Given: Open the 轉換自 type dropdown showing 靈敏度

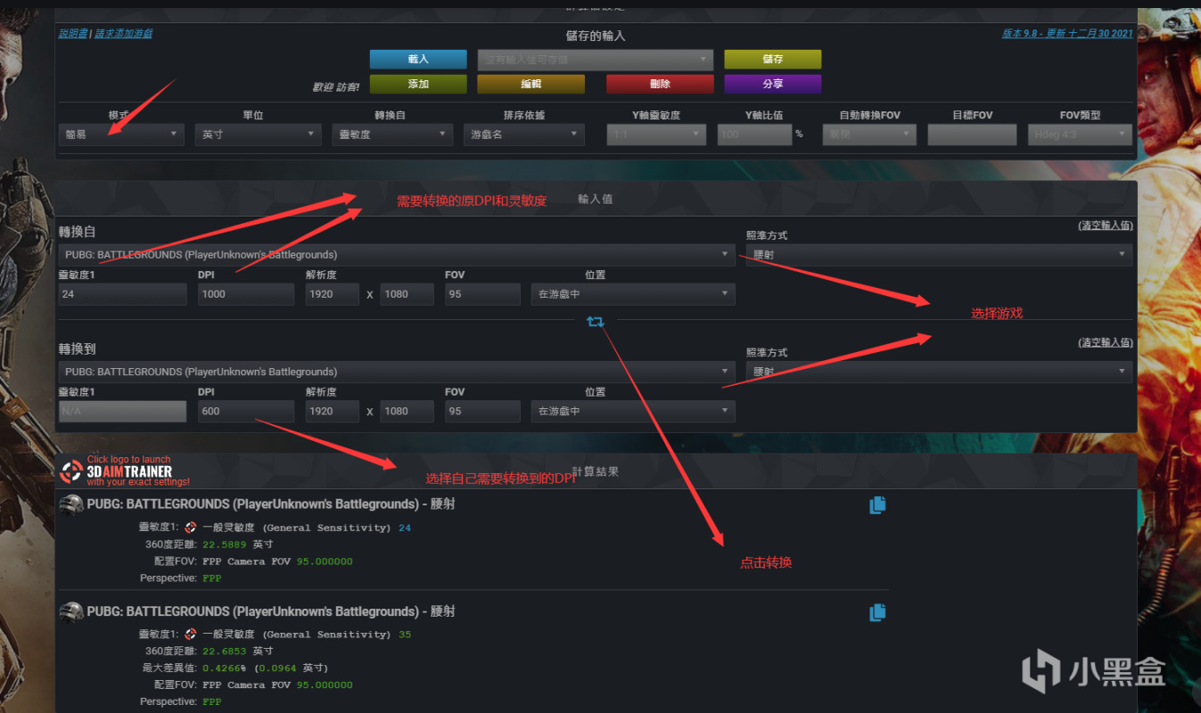Looking at the screenshot, I should pos(391,135).
